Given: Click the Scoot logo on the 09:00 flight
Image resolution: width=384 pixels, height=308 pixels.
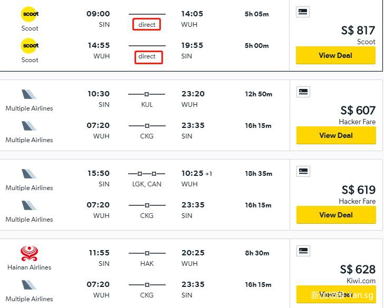Looking at the screenshot, I should 30,14.
